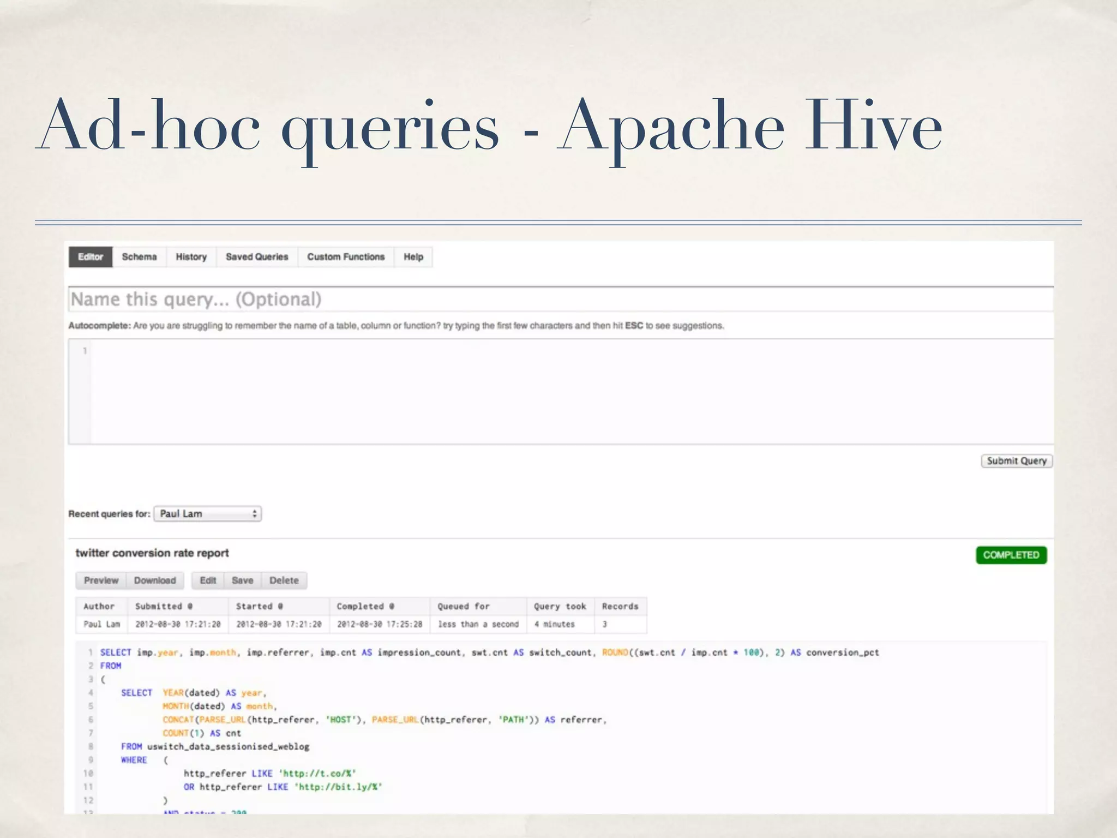Go to Saved Queries tab

[257, 257]
